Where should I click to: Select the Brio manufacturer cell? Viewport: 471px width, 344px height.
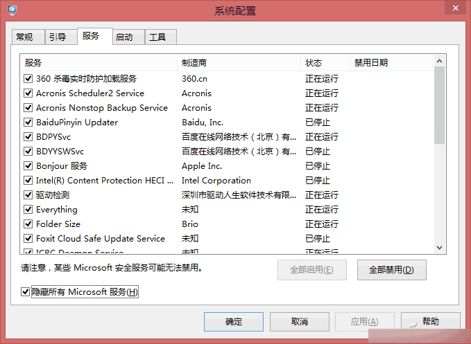190,224
